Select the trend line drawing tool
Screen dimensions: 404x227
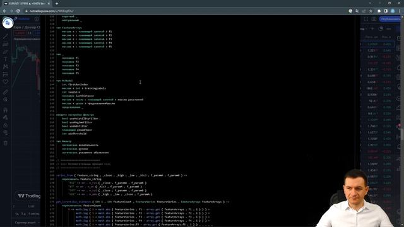[x=6, y=37]
